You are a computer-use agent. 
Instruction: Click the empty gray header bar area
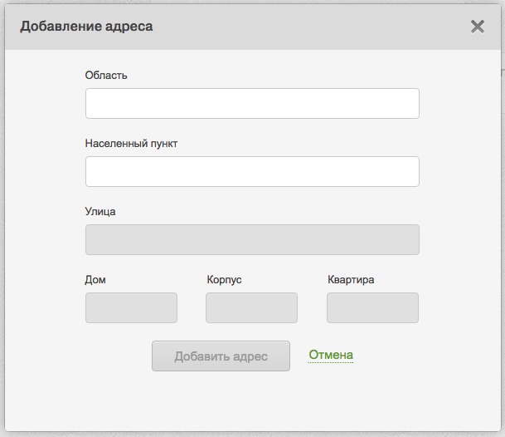point(315,27)
